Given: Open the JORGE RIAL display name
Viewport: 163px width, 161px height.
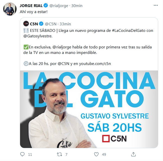Looking at the screenshot, I should 31,6.
